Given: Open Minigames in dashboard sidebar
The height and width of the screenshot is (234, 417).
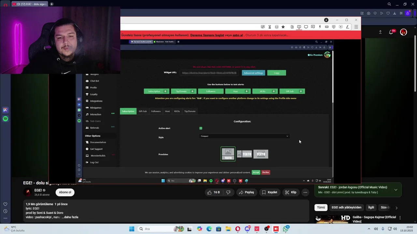Looking at the screenshot, I should [x=96, y=108].
